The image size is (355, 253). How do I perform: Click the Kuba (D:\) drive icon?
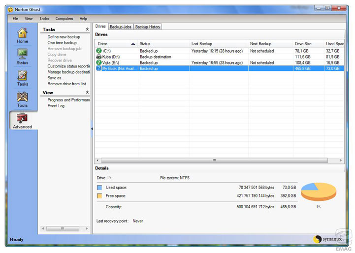click(98, 57)
